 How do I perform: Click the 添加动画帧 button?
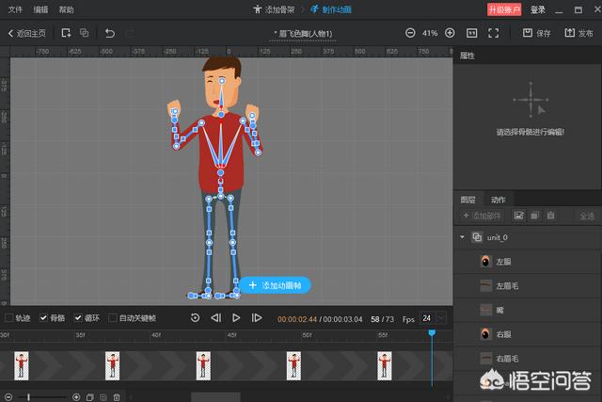coord(275,285)
